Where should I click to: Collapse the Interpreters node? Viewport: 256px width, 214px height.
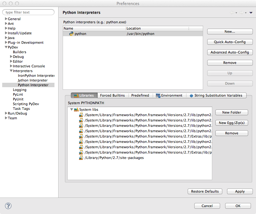click(x=11, y=71)
